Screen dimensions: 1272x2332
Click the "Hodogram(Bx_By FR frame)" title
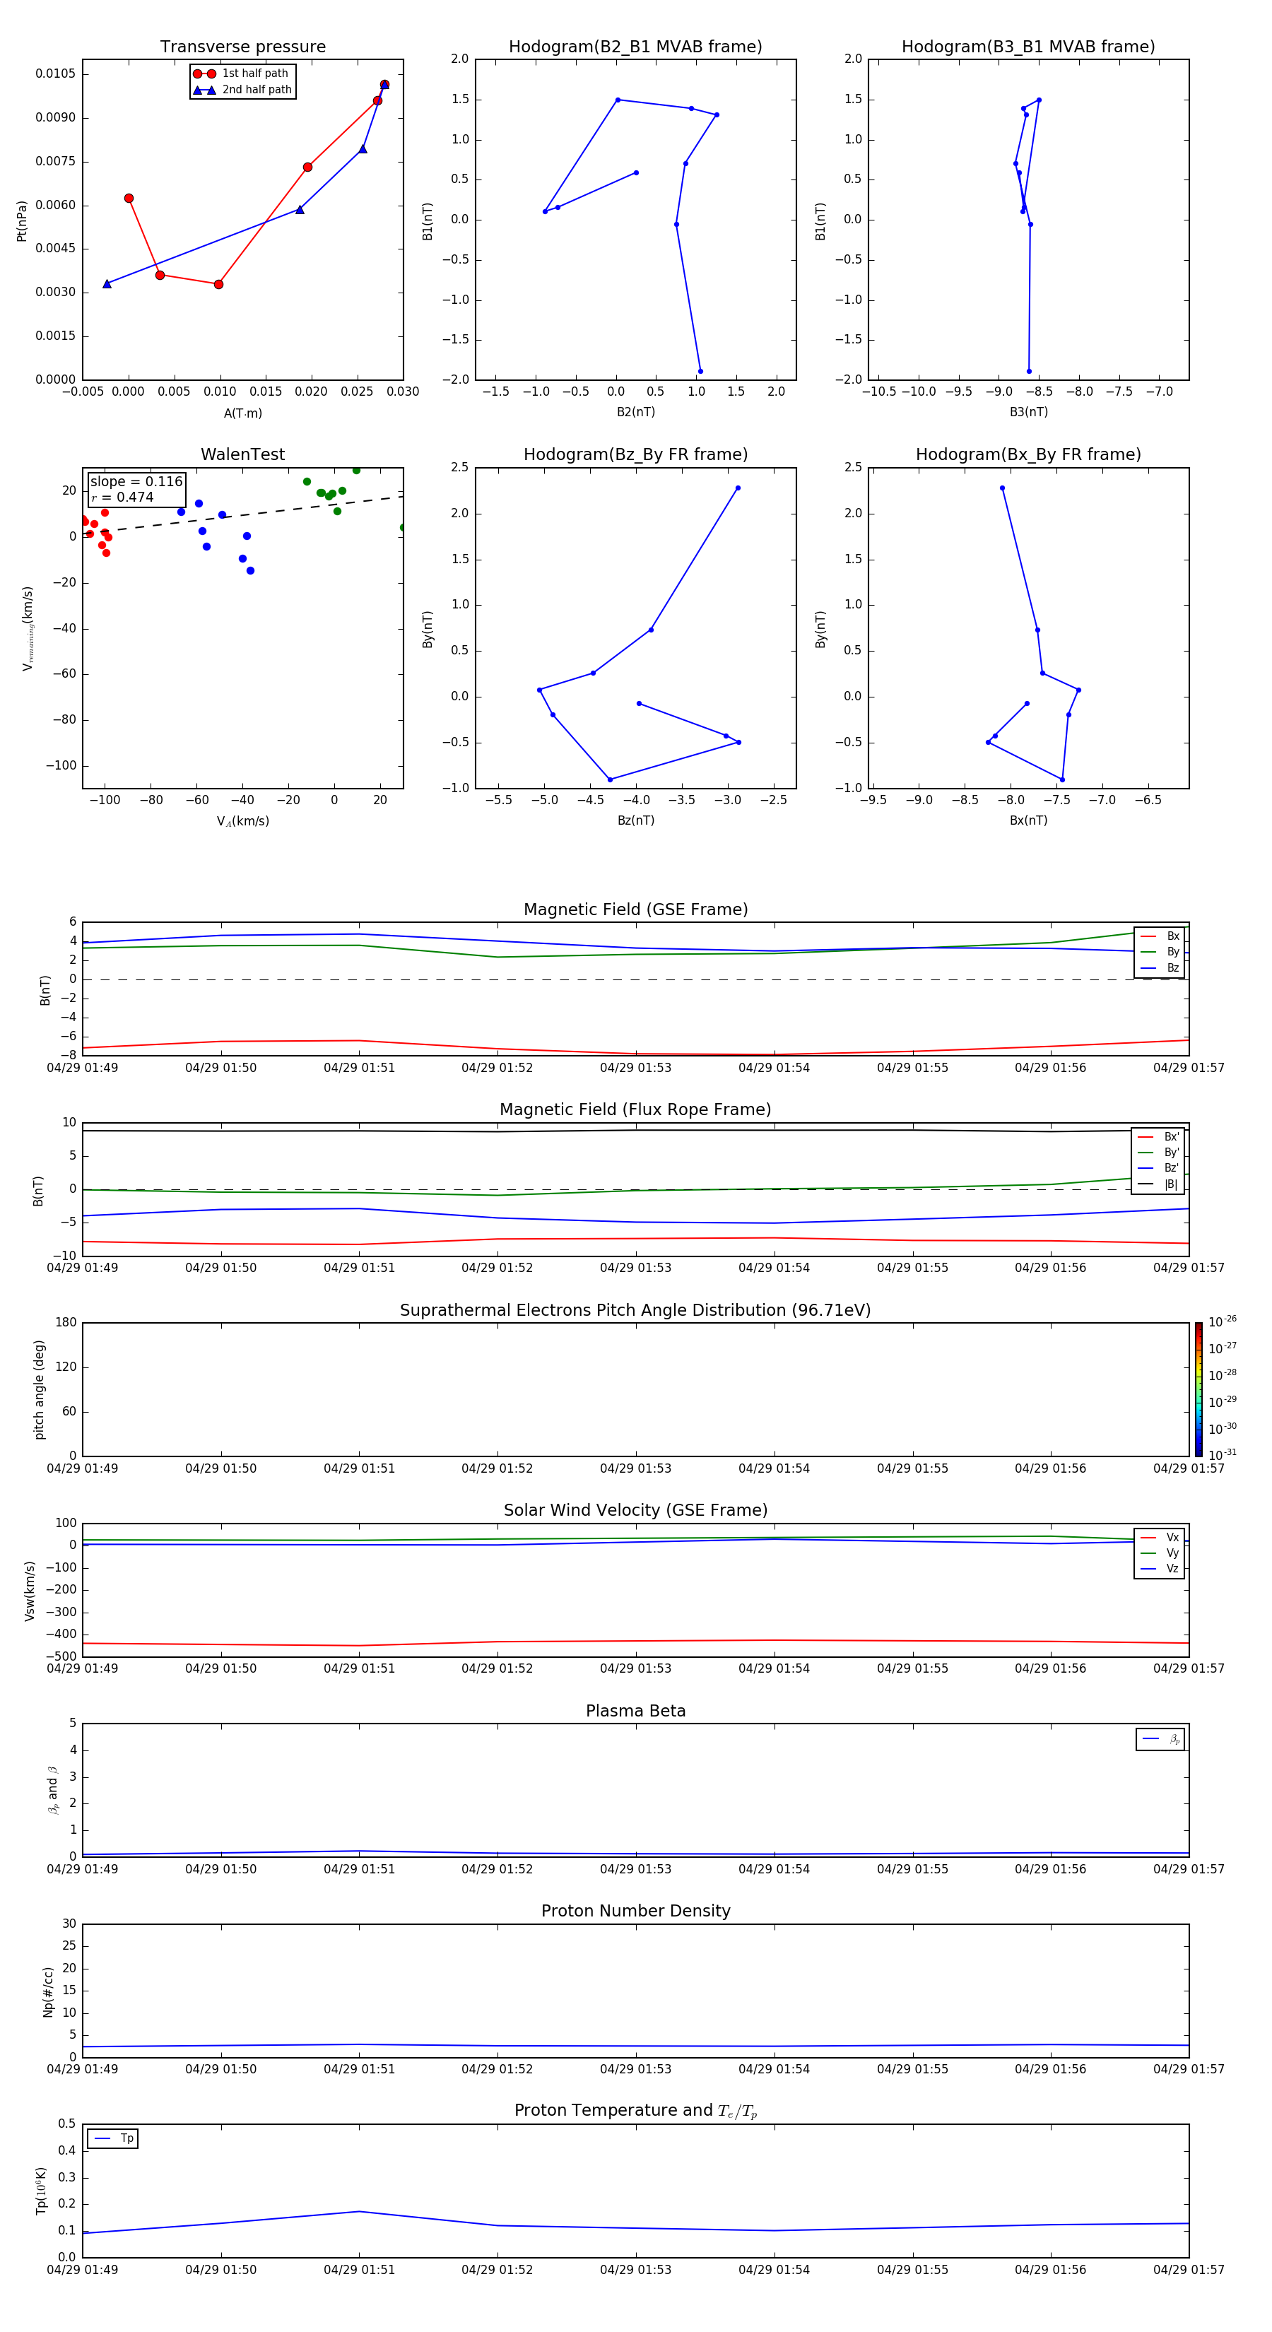click(x=1028, y=454)
